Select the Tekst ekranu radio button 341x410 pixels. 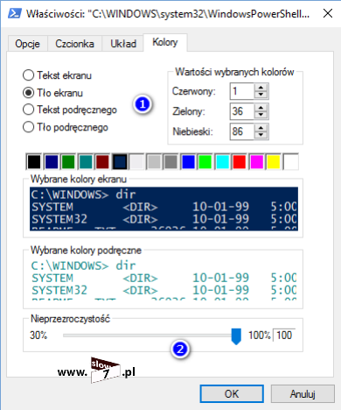28,75
